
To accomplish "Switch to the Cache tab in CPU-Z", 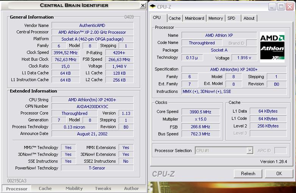I will [175, 18].
